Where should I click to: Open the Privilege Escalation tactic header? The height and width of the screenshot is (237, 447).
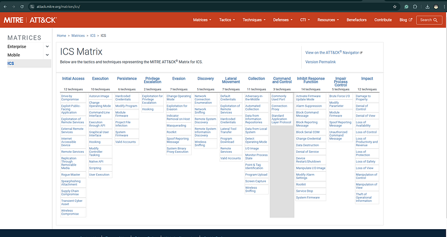[x=153, y=80]
